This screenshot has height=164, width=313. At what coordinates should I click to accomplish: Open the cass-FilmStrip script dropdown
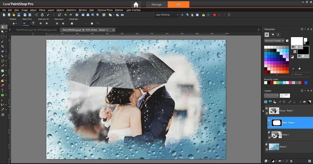click(x=177, y=15)
